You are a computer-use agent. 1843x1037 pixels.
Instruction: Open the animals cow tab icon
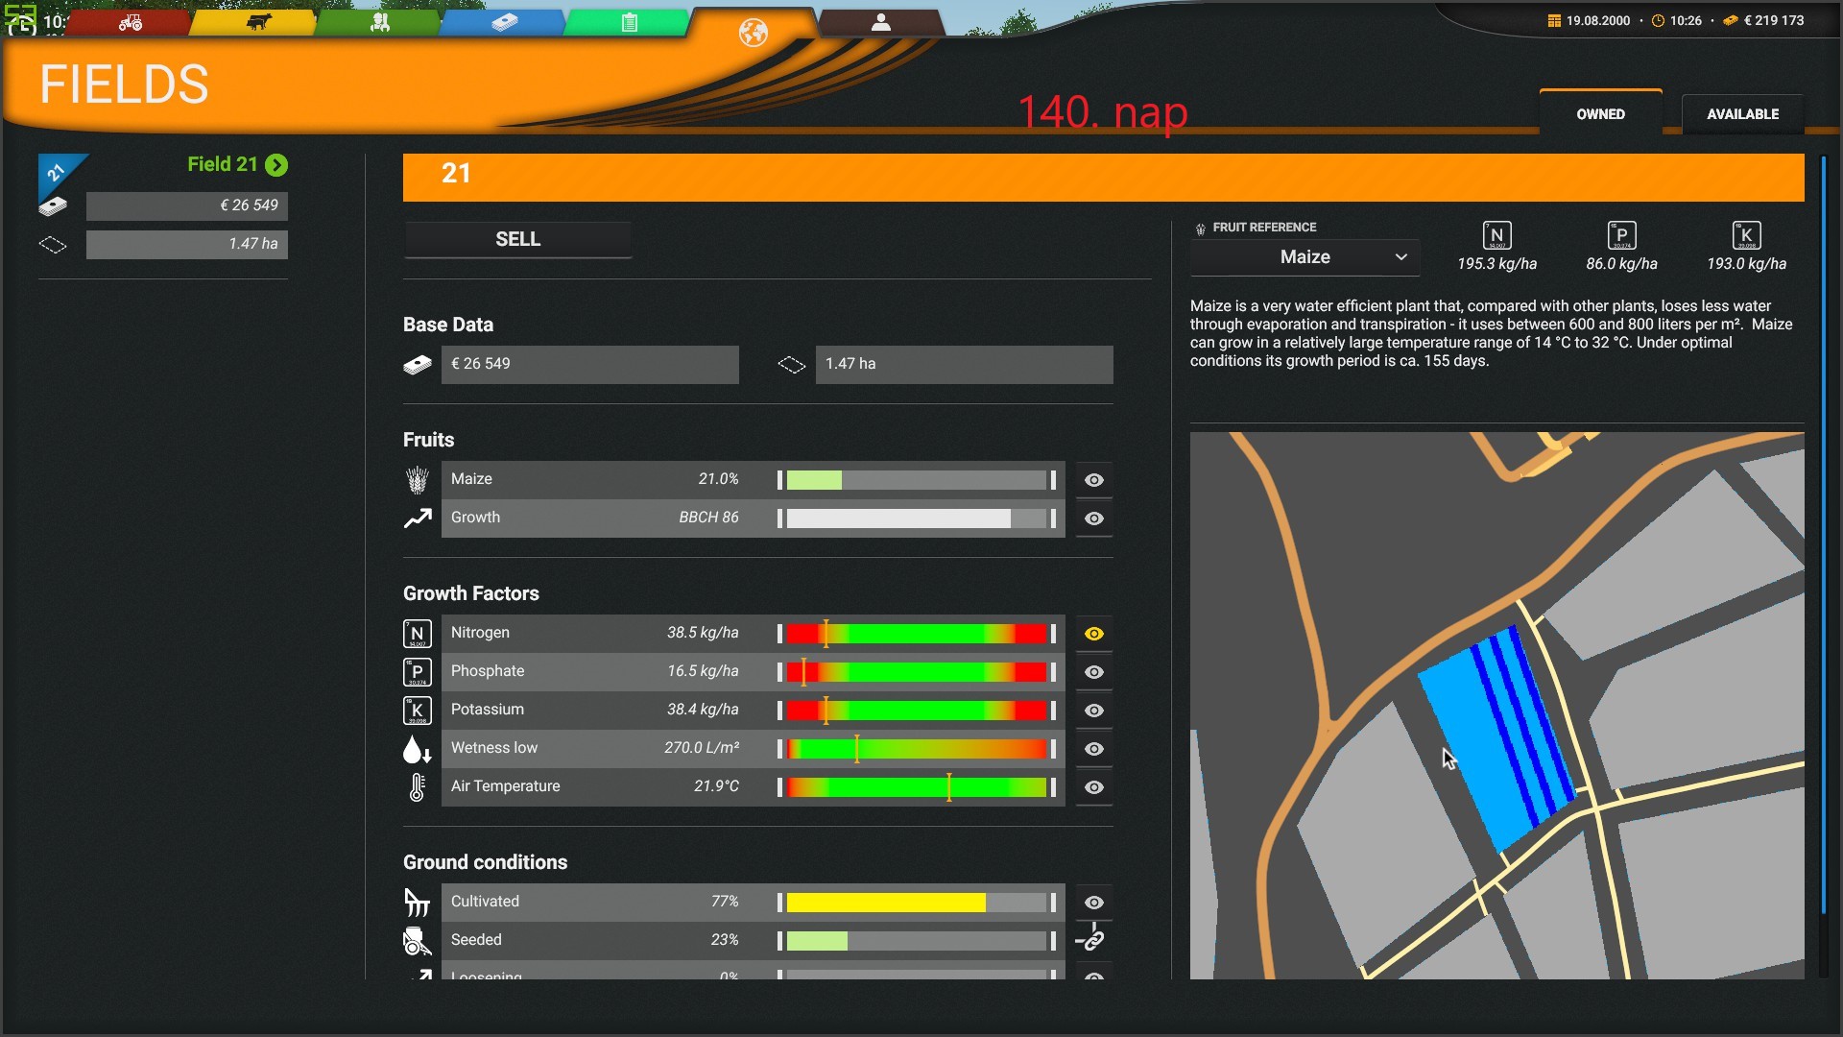tap(257, 22)
